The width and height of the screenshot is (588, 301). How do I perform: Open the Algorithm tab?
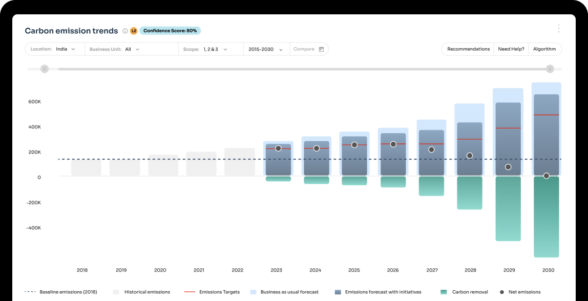point(544,49)
